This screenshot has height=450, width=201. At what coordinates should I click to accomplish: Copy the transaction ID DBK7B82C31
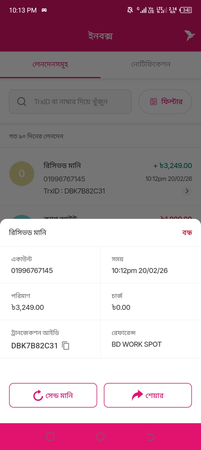pos(66,346)
